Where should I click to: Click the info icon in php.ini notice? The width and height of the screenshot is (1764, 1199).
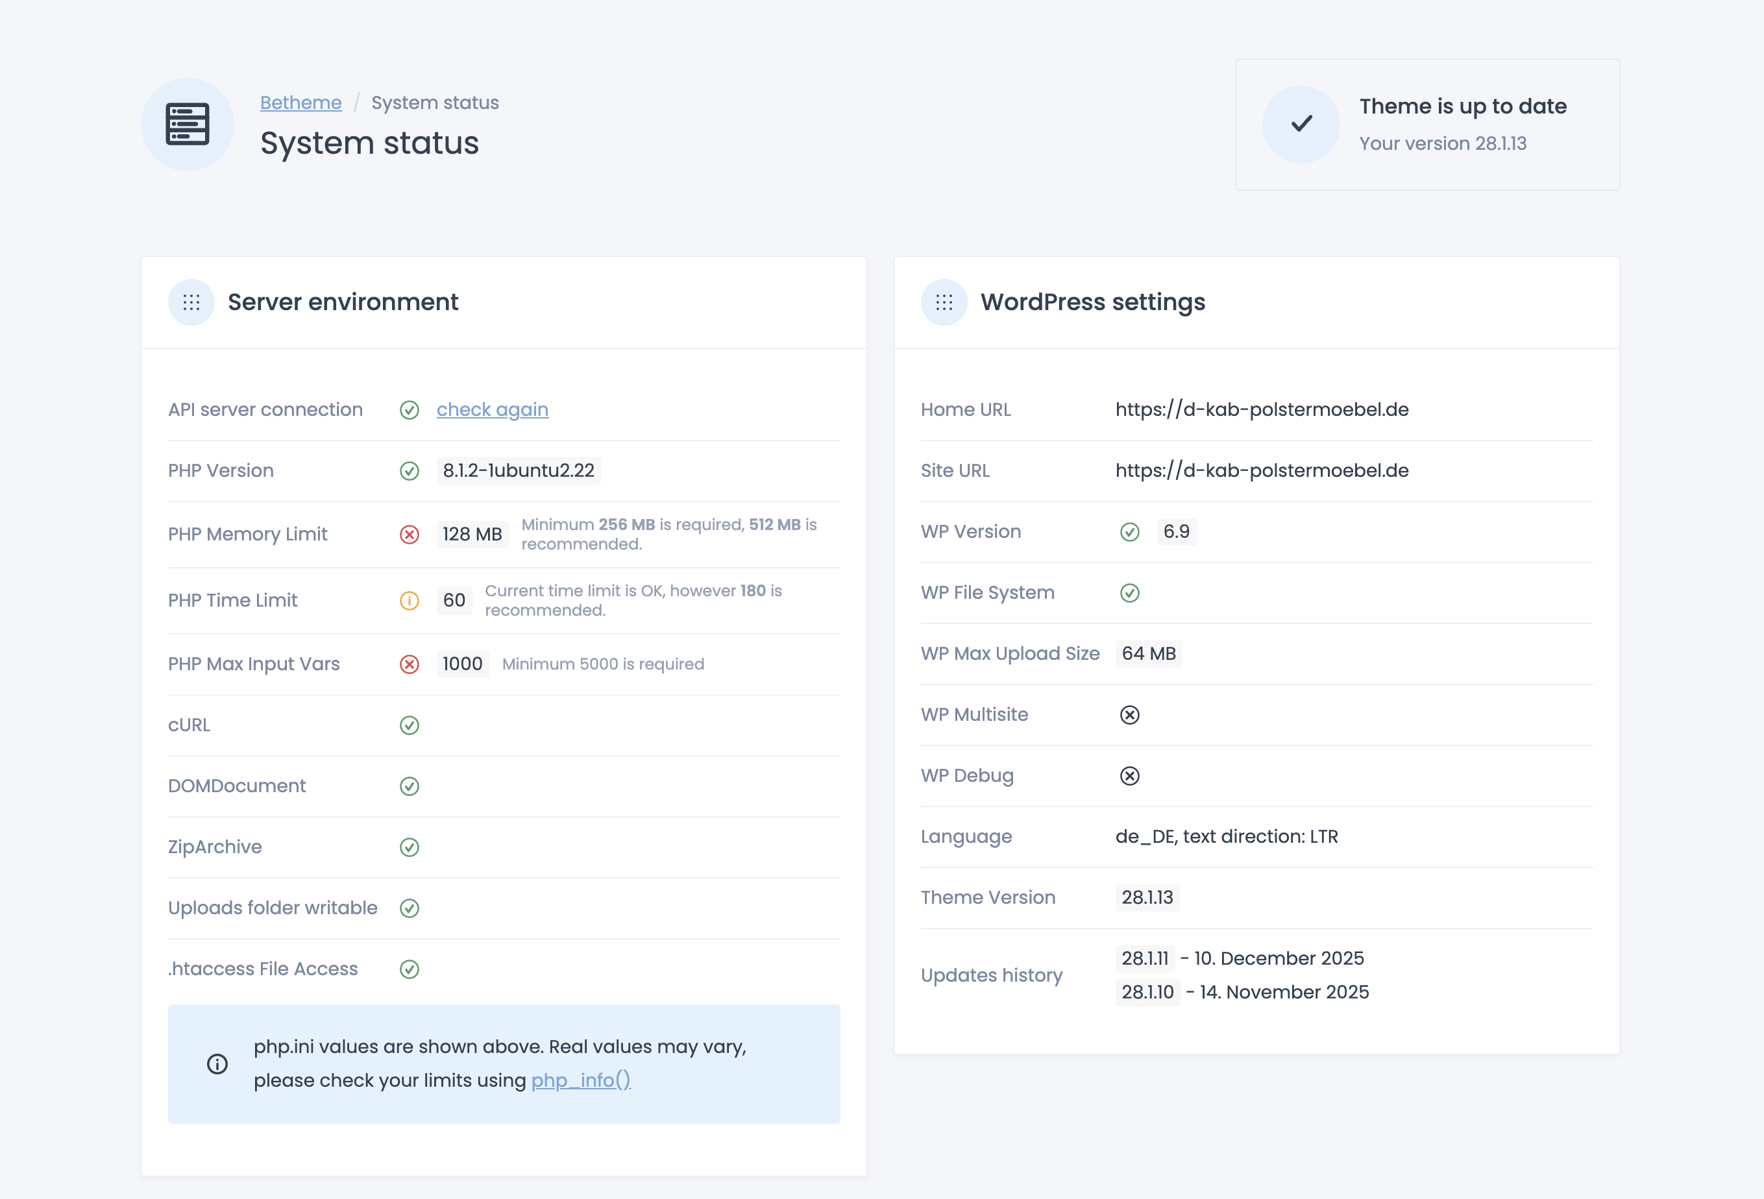[x=217, y=1064]
